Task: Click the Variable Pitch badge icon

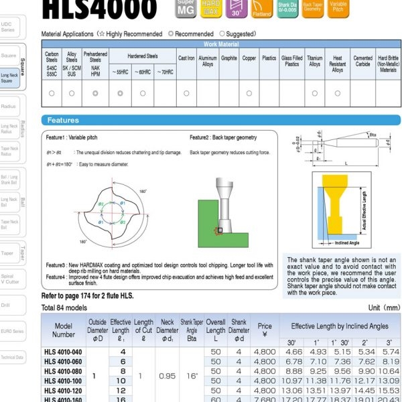Action: click(338, 9)
